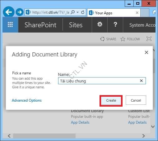Click the Cancel button
This screenshot has width=158, height=141.
tap(136, 100)
